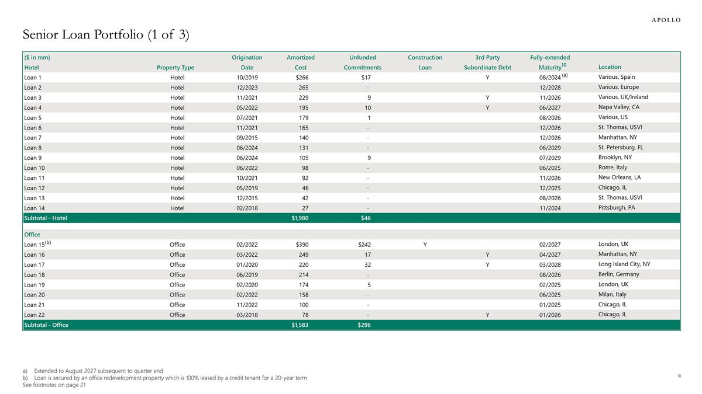Screen dimensions: 702x394
Task: Click the Construction Loan Y for Loan 15
Action: point(425,245)
